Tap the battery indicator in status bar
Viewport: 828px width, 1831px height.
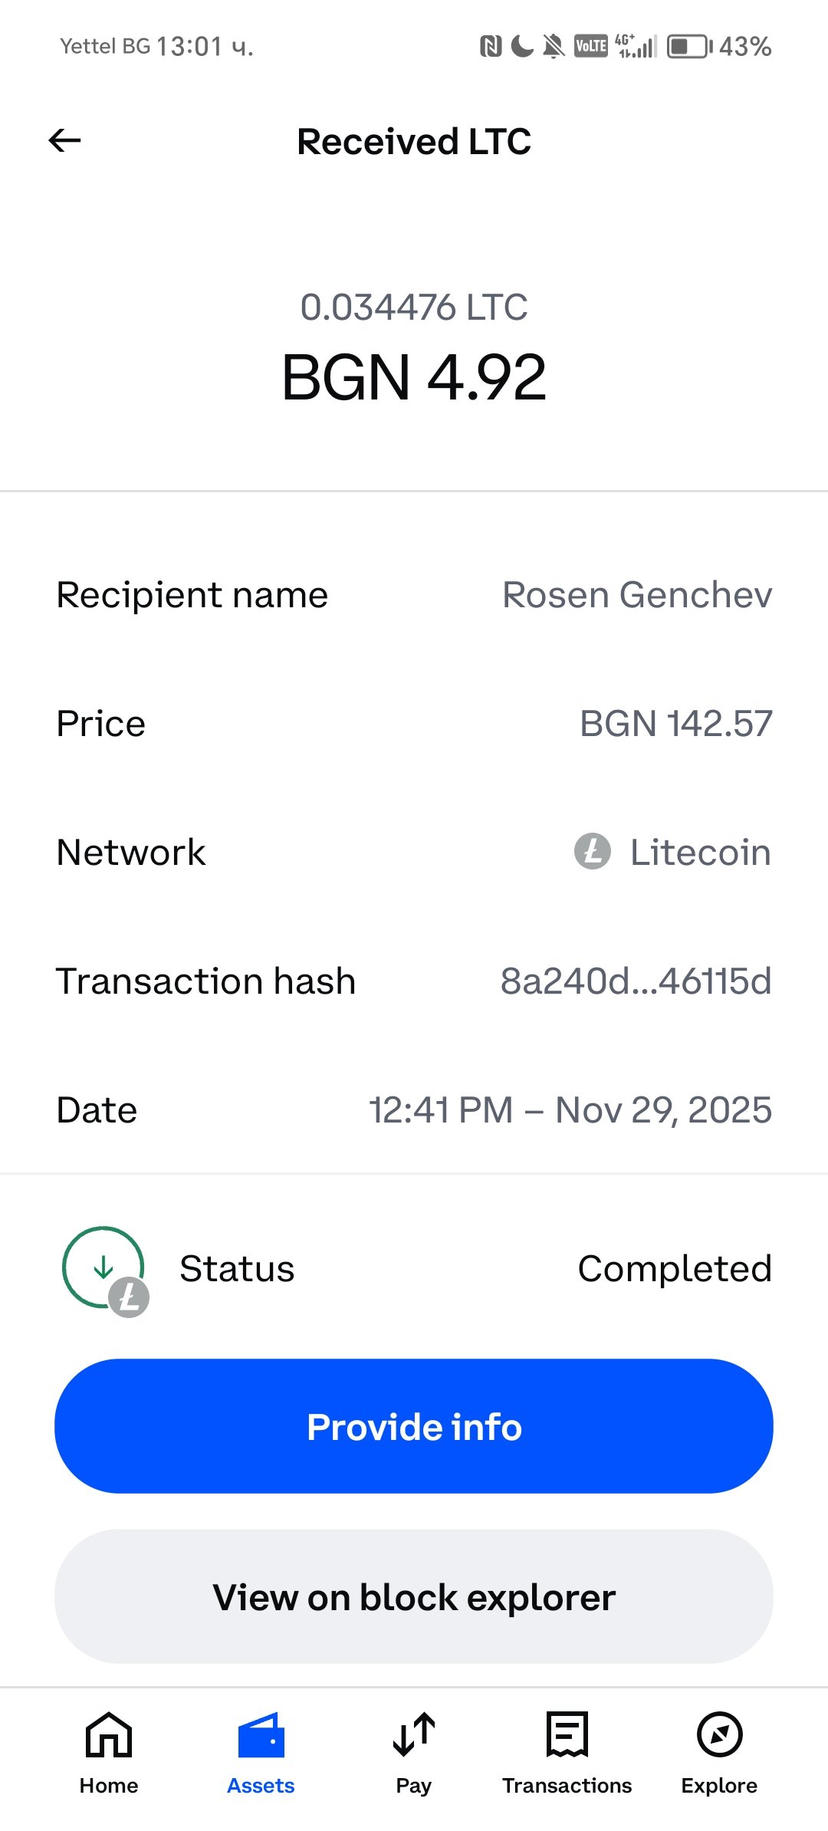pyautogui.click(x=689, y=47)
